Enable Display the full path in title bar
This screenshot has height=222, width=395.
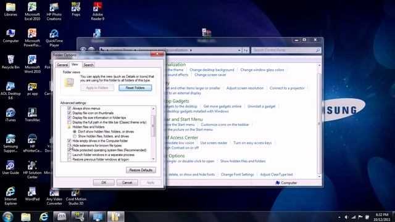coord(69,122)
